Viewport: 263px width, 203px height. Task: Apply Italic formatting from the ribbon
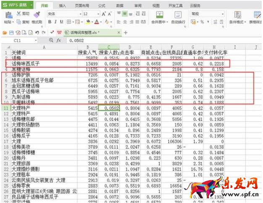[55, 22]
